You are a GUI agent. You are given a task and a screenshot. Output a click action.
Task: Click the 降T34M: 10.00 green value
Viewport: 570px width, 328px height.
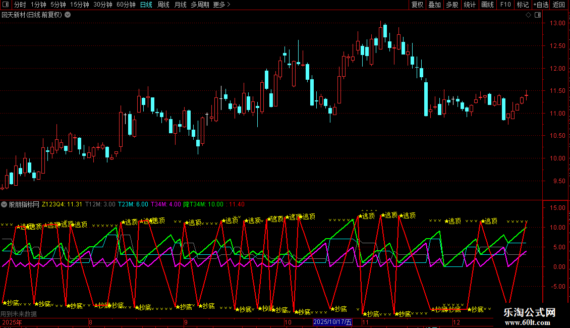point(203,204)
